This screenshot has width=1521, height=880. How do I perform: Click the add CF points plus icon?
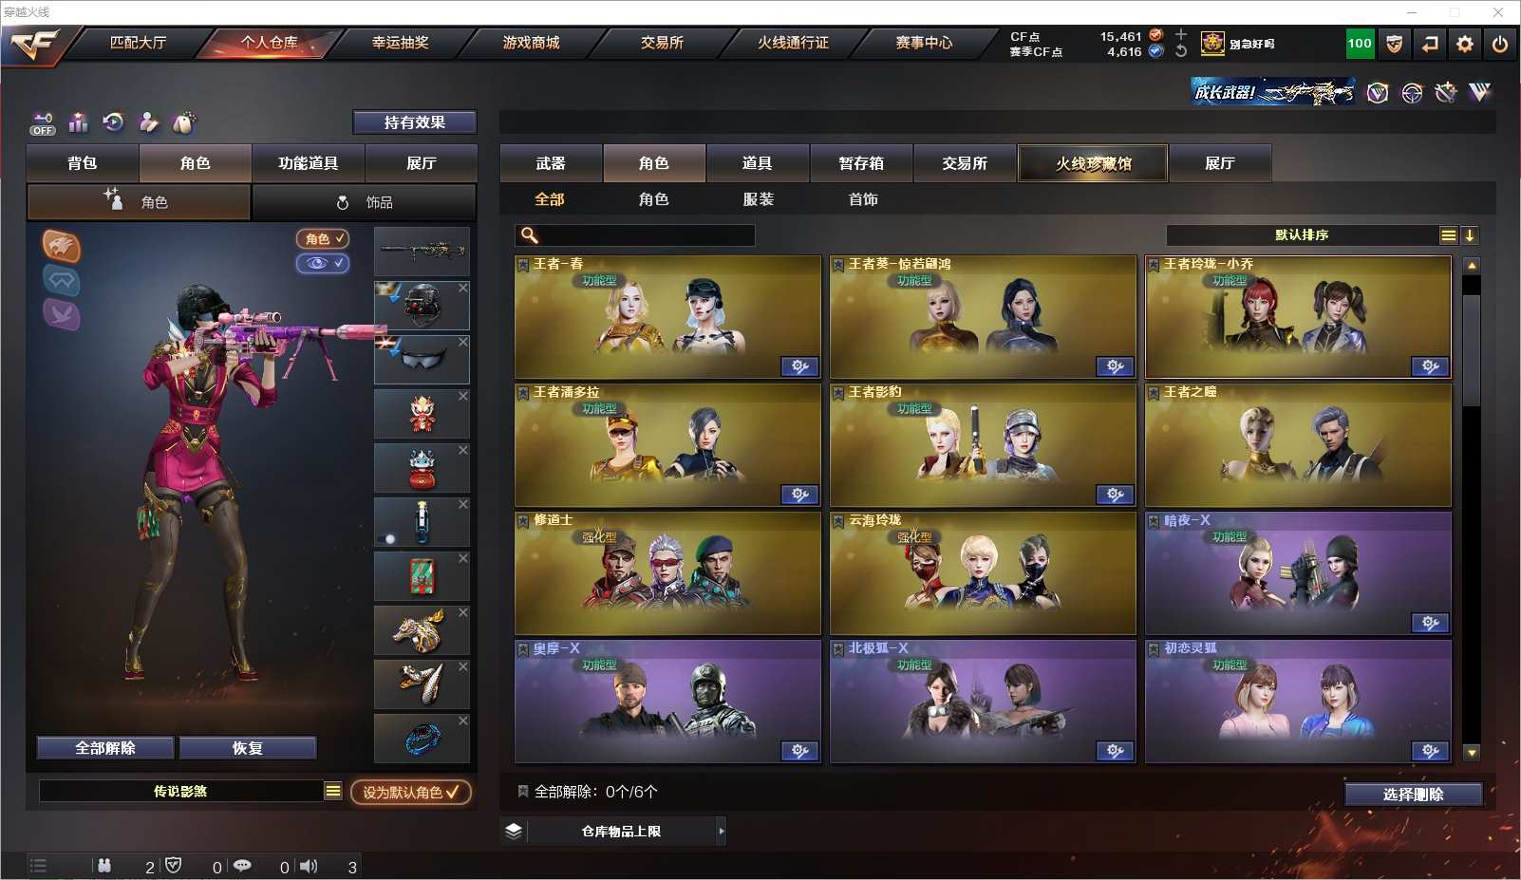pyautogui.click(x=1180, y=35)
